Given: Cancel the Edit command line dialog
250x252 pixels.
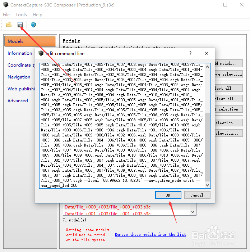Looking at the screenshot, I should click(197, 195).
